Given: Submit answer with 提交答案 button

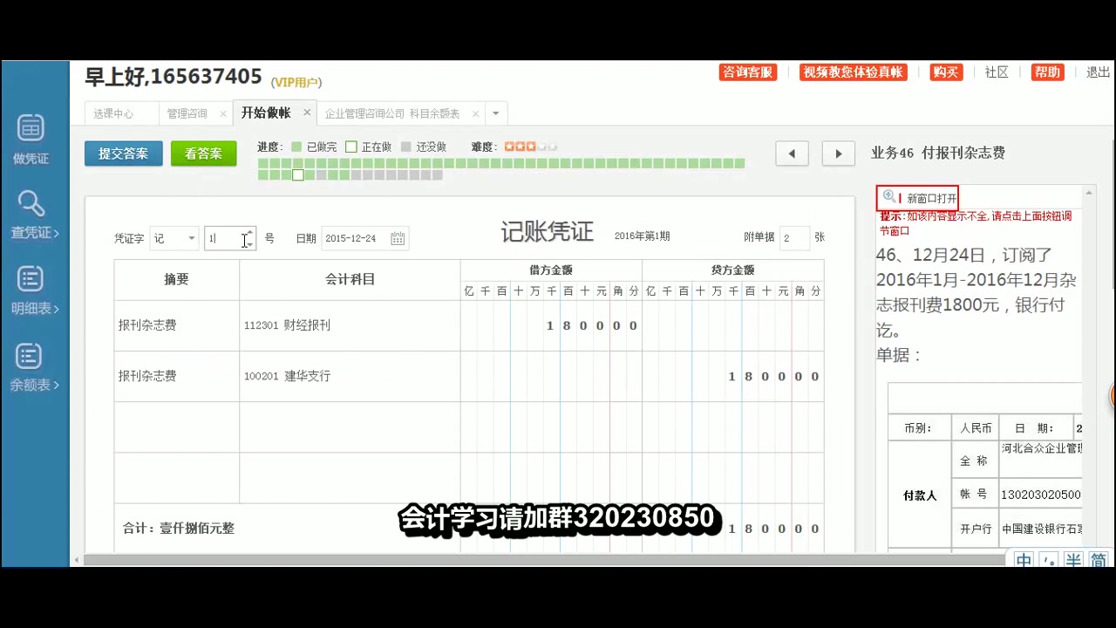Looking at the screenshot, I should point(123,154).
